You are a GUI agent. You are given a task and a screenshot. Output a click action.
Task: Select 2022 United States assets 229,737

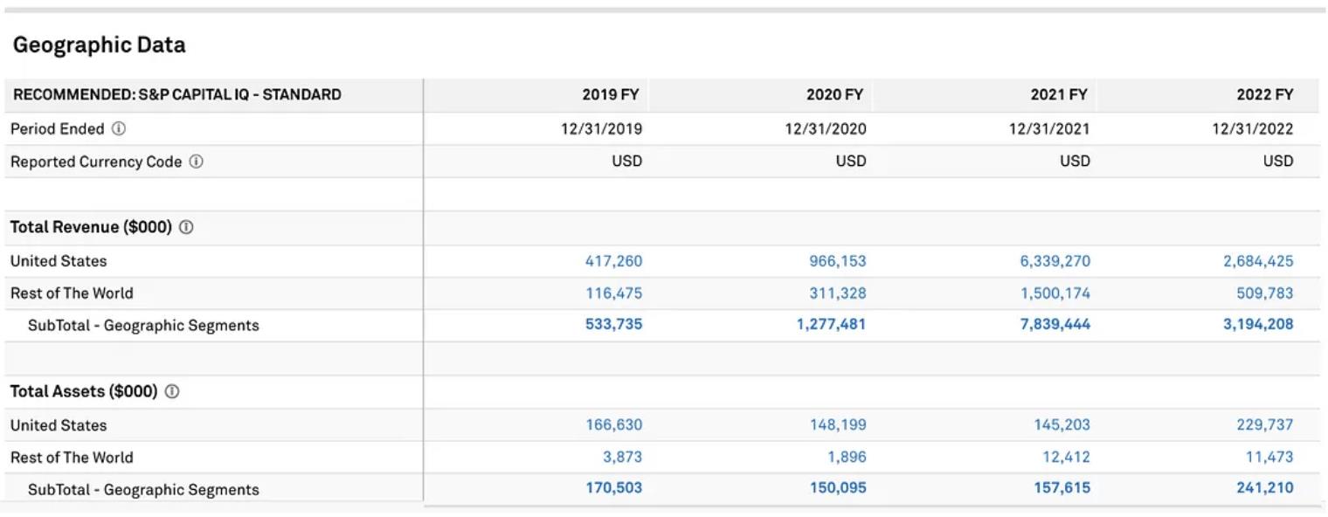coord(1263,424)
